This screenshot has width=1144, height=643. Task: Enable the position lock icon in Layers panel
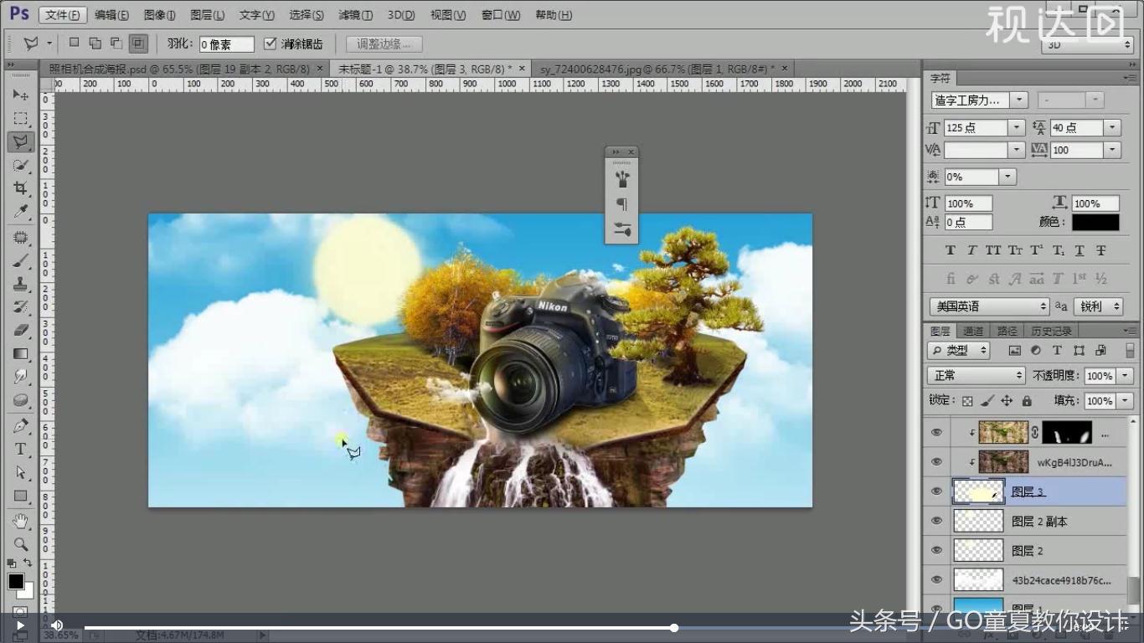click(1008, 400)
